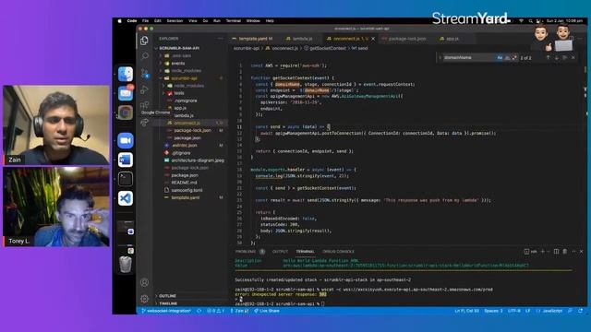Viewport: 591px width, 332px height.
Task: Open Terminal from the Dock
Action: (x=126, y=179)
